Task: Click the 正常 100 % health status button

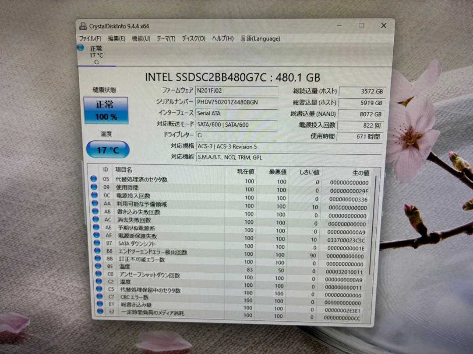Action: pos(106,111)
